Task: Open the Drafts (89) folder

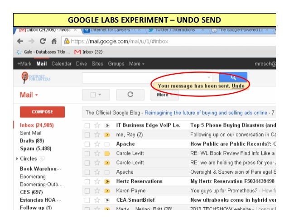Action: coord(32,141)
